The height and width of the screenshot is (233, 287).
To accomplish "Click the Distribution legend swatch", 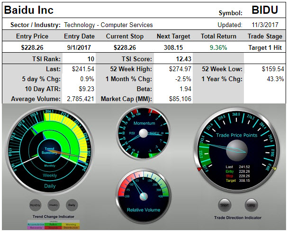I will click(70, 227).
